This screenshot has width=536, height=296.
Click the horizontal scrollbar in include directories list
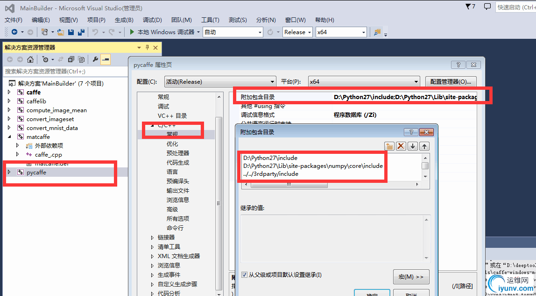point(289,184)
